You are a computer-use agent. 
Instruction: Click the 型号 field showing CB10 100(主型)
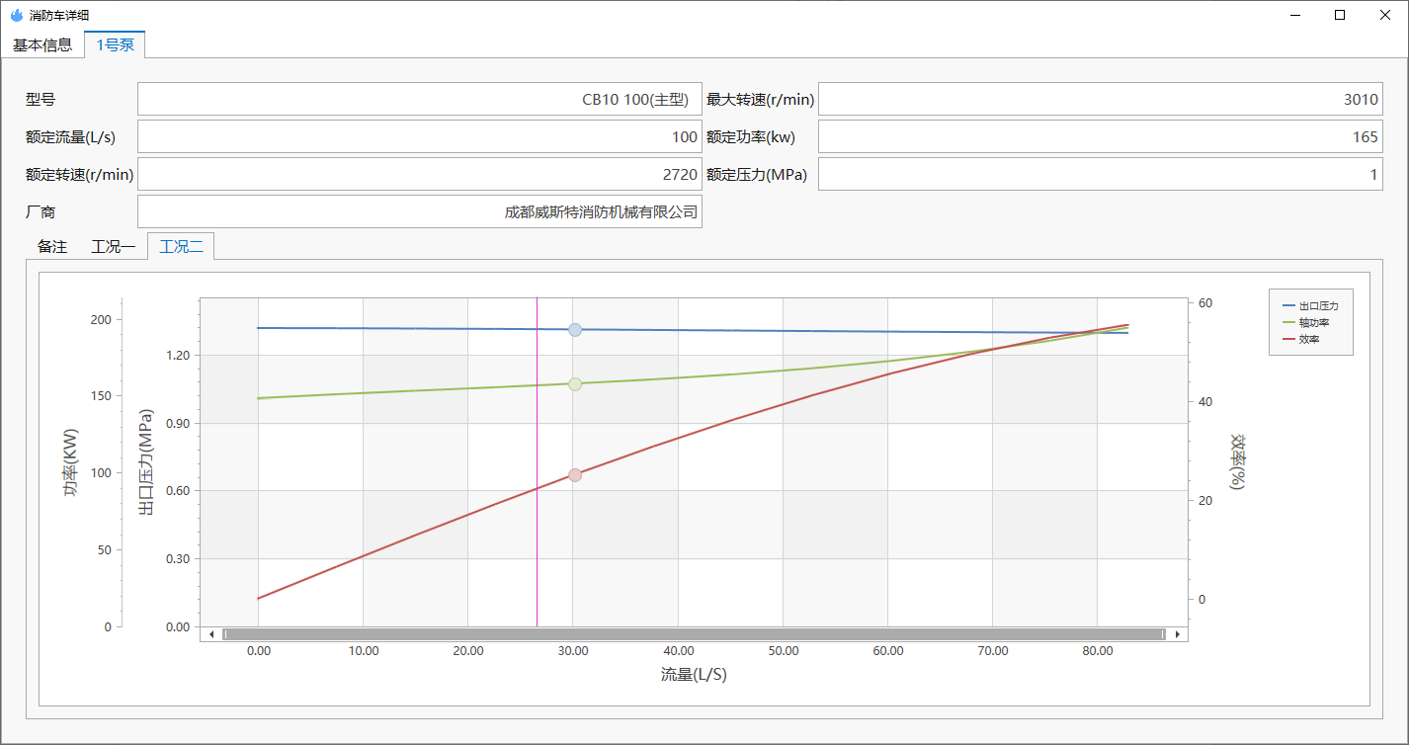(420, 99)
